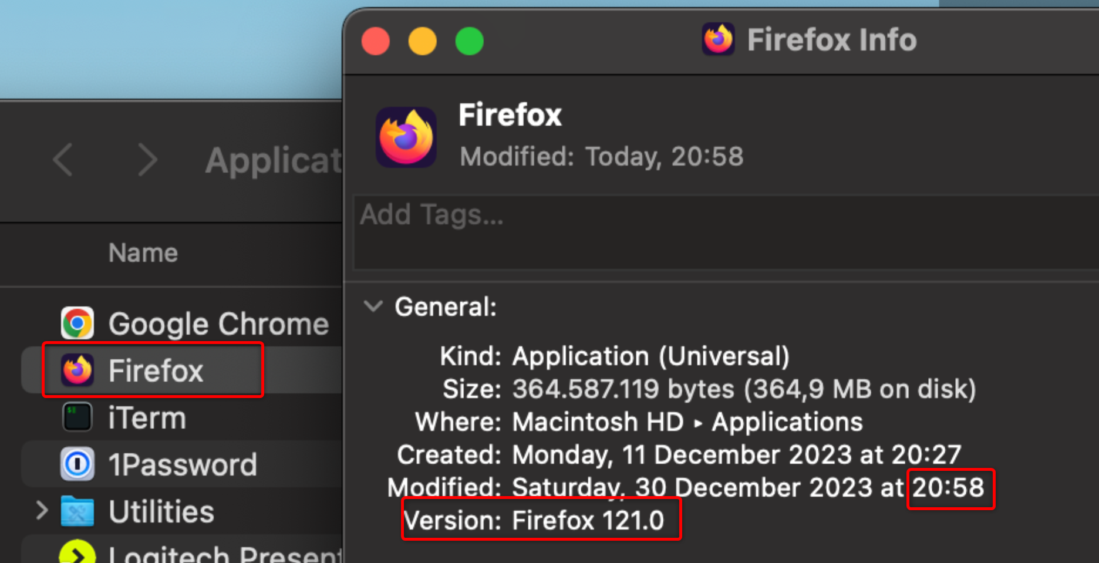This screenshot has height=563, width=1099.
Task: Click the iTerm terminal icon
Action: coord(77,417)
